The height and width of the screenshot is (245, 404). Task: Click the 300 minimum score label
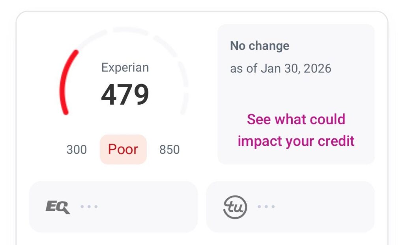coord(77,150)
